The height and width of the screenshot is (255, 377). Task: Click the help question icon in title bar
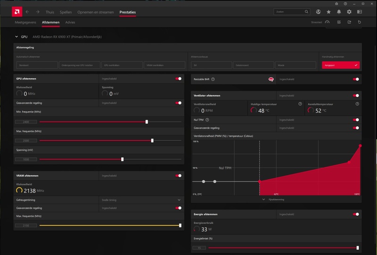click(x=345, y=4)
